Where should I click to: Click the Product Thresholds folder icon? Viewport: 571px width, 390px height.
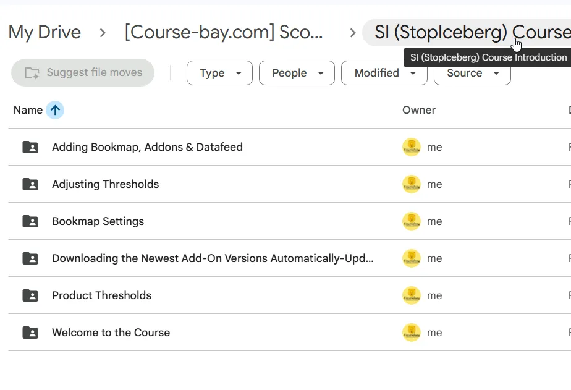point(30,295)
